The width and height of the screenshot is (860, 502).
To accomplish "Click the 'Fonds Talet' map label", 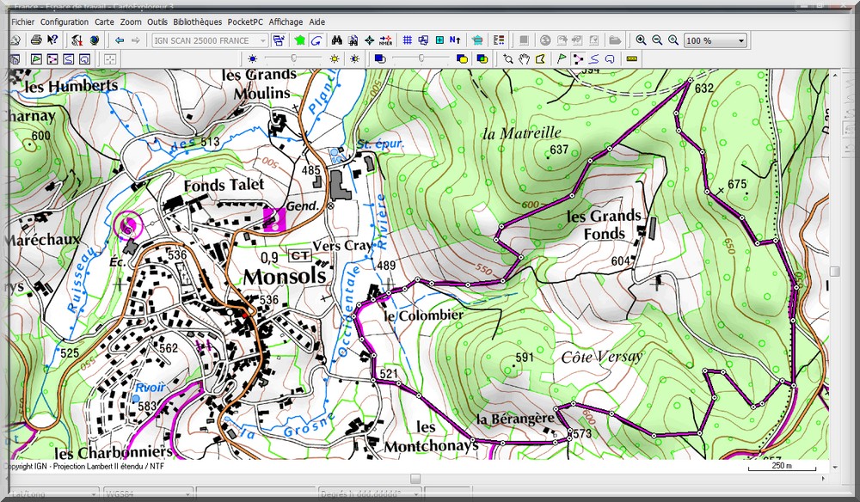I will tap(224, 185).
